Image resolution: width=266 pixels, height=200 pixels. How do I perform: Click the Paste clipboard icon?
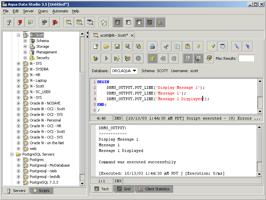coord(188,46)
